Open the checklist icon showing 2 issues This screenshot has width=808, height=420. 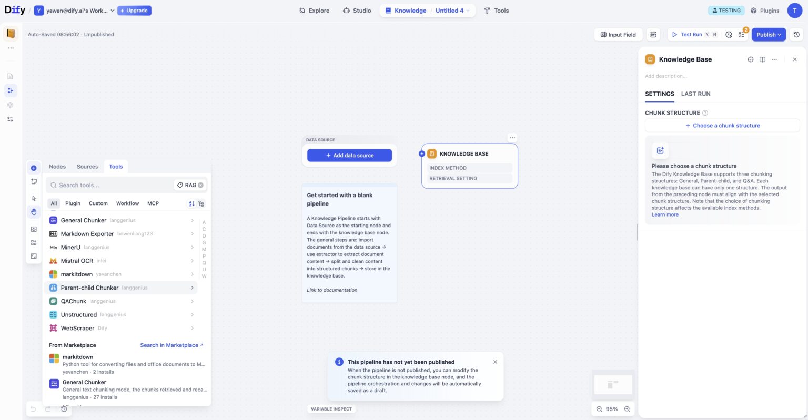point(742,34)
